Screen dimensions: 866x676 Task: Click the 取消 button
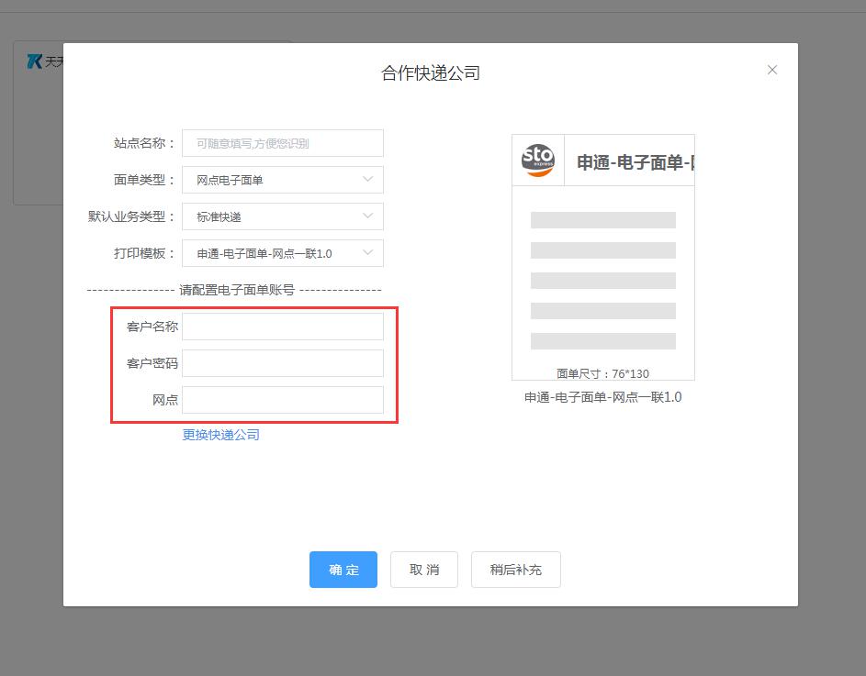[x=423, y=570]
